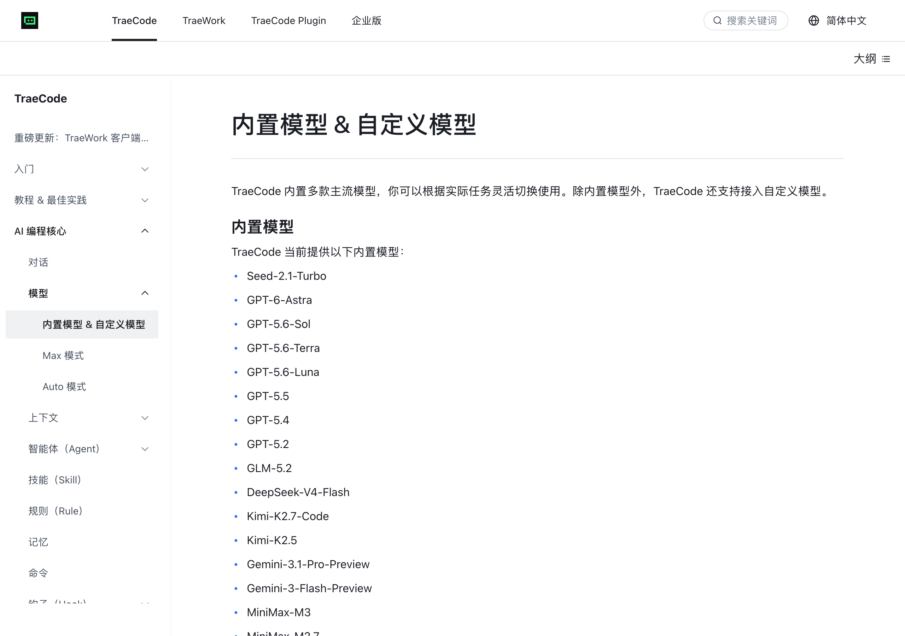Open the 企业版 tab
905x636 pixels.
coord(367,20)
